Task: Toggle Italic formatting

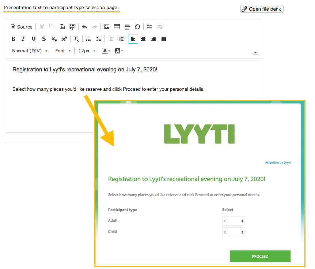Action: 23,39
